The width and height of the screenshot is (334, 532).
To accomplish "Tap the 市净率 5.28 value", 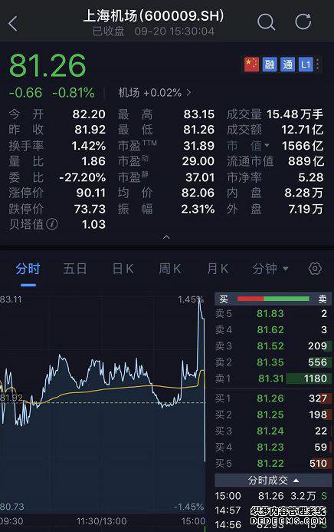I will (x=311, y=177).
